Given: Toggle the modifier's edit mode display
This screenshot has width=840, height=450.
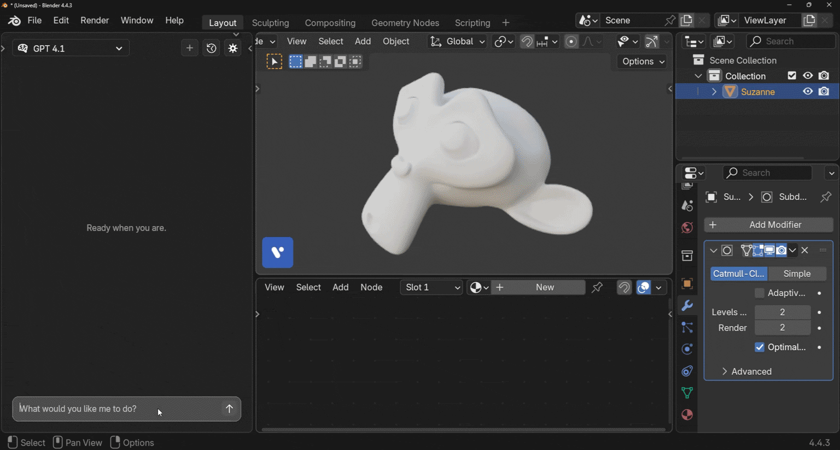Looking at the screenshot, I should [x=757, y=251].
